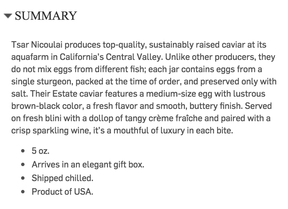Image resolution: width=288 pixels, height=209 pixels.
Task: Collapse the SUMMARY disclosure triangle
Action: click(x=8, y=16)
